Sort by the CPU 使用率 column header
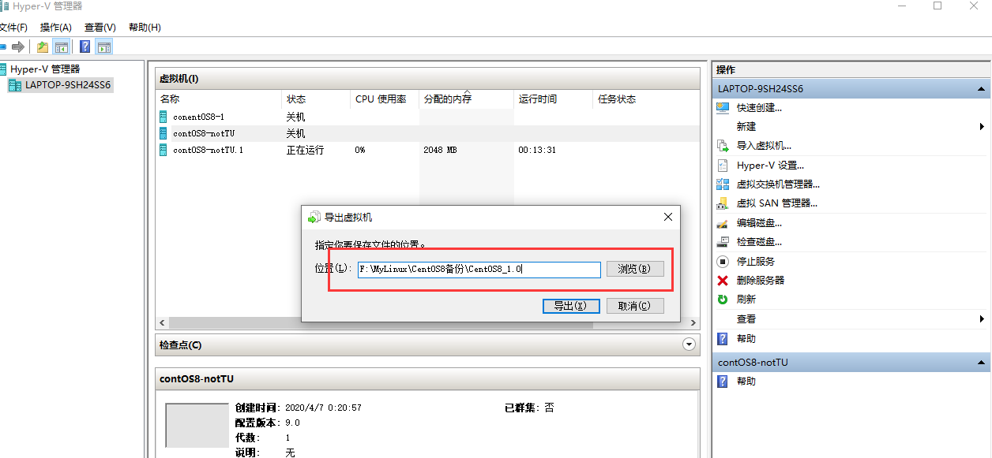 (x=385, y=99)
